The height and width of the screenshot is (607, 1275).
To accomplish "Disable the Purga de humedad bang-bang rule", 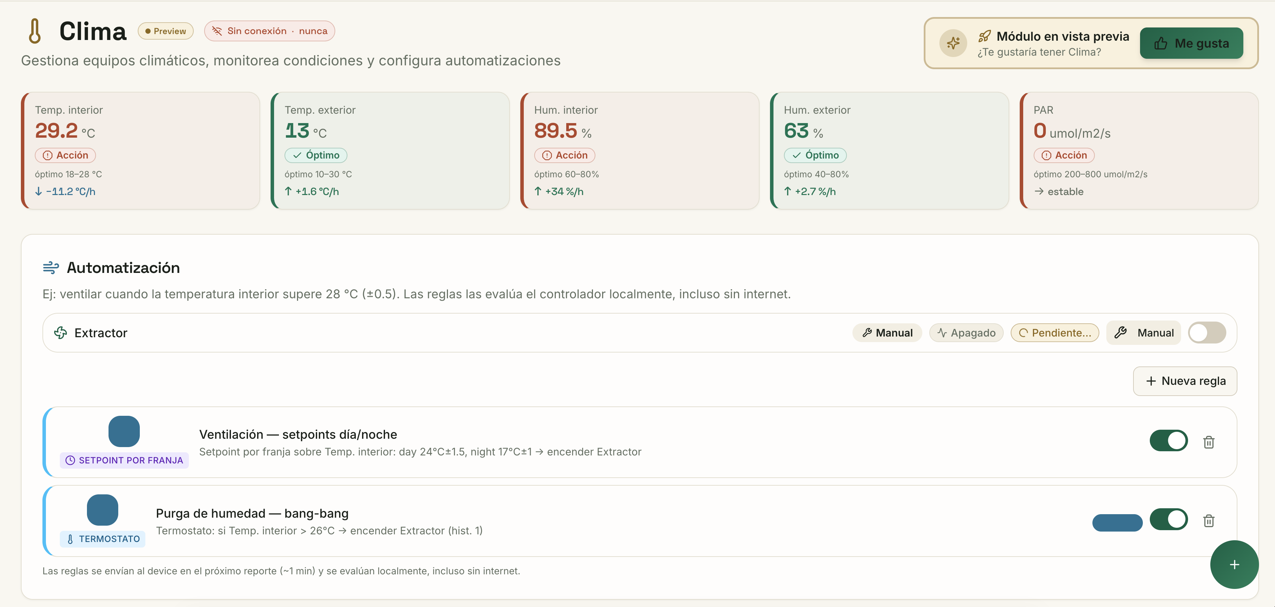I will tap(1169, 519).
